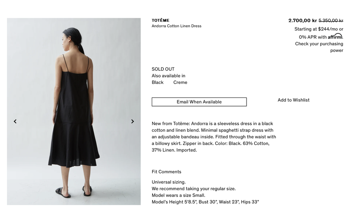357x224 pixels.
Task: Add the dress to Wishlist
Action: point(293,100)
